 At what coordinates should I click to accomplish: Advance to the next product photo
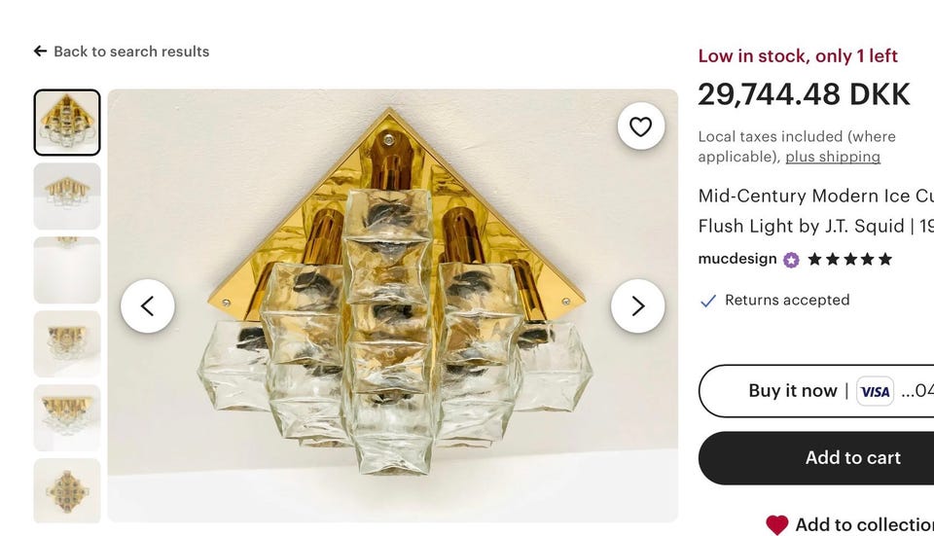(x=637, y=306)
